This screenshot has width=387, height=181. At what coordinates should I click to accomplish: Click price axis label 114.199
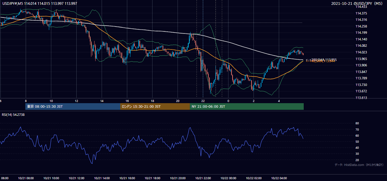point(361,33)
